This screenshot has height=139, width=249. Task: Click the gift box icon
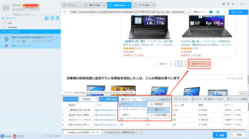click(223, 4)
